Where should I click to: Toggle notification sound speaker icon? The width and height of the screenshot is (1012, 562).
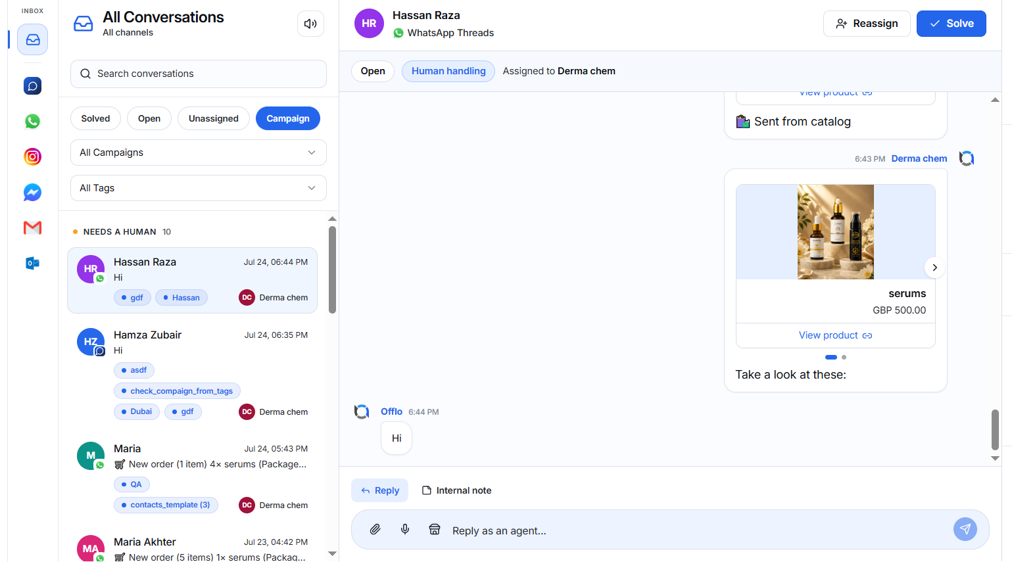[310, 24]
